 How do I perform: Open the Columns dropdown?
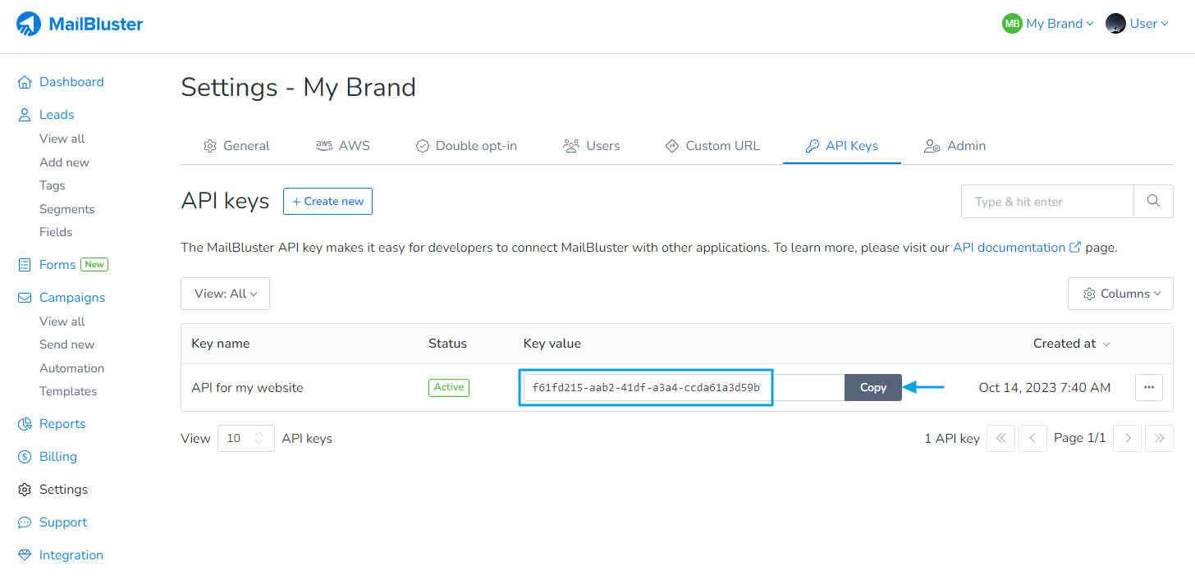(1120, 294)
